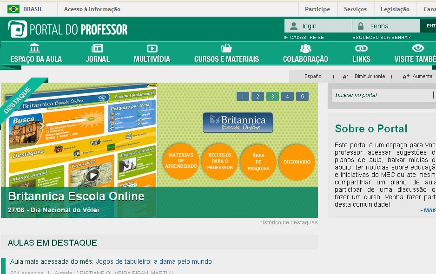
Task: Open Participe in government bar
Action: tap(317, 9)
